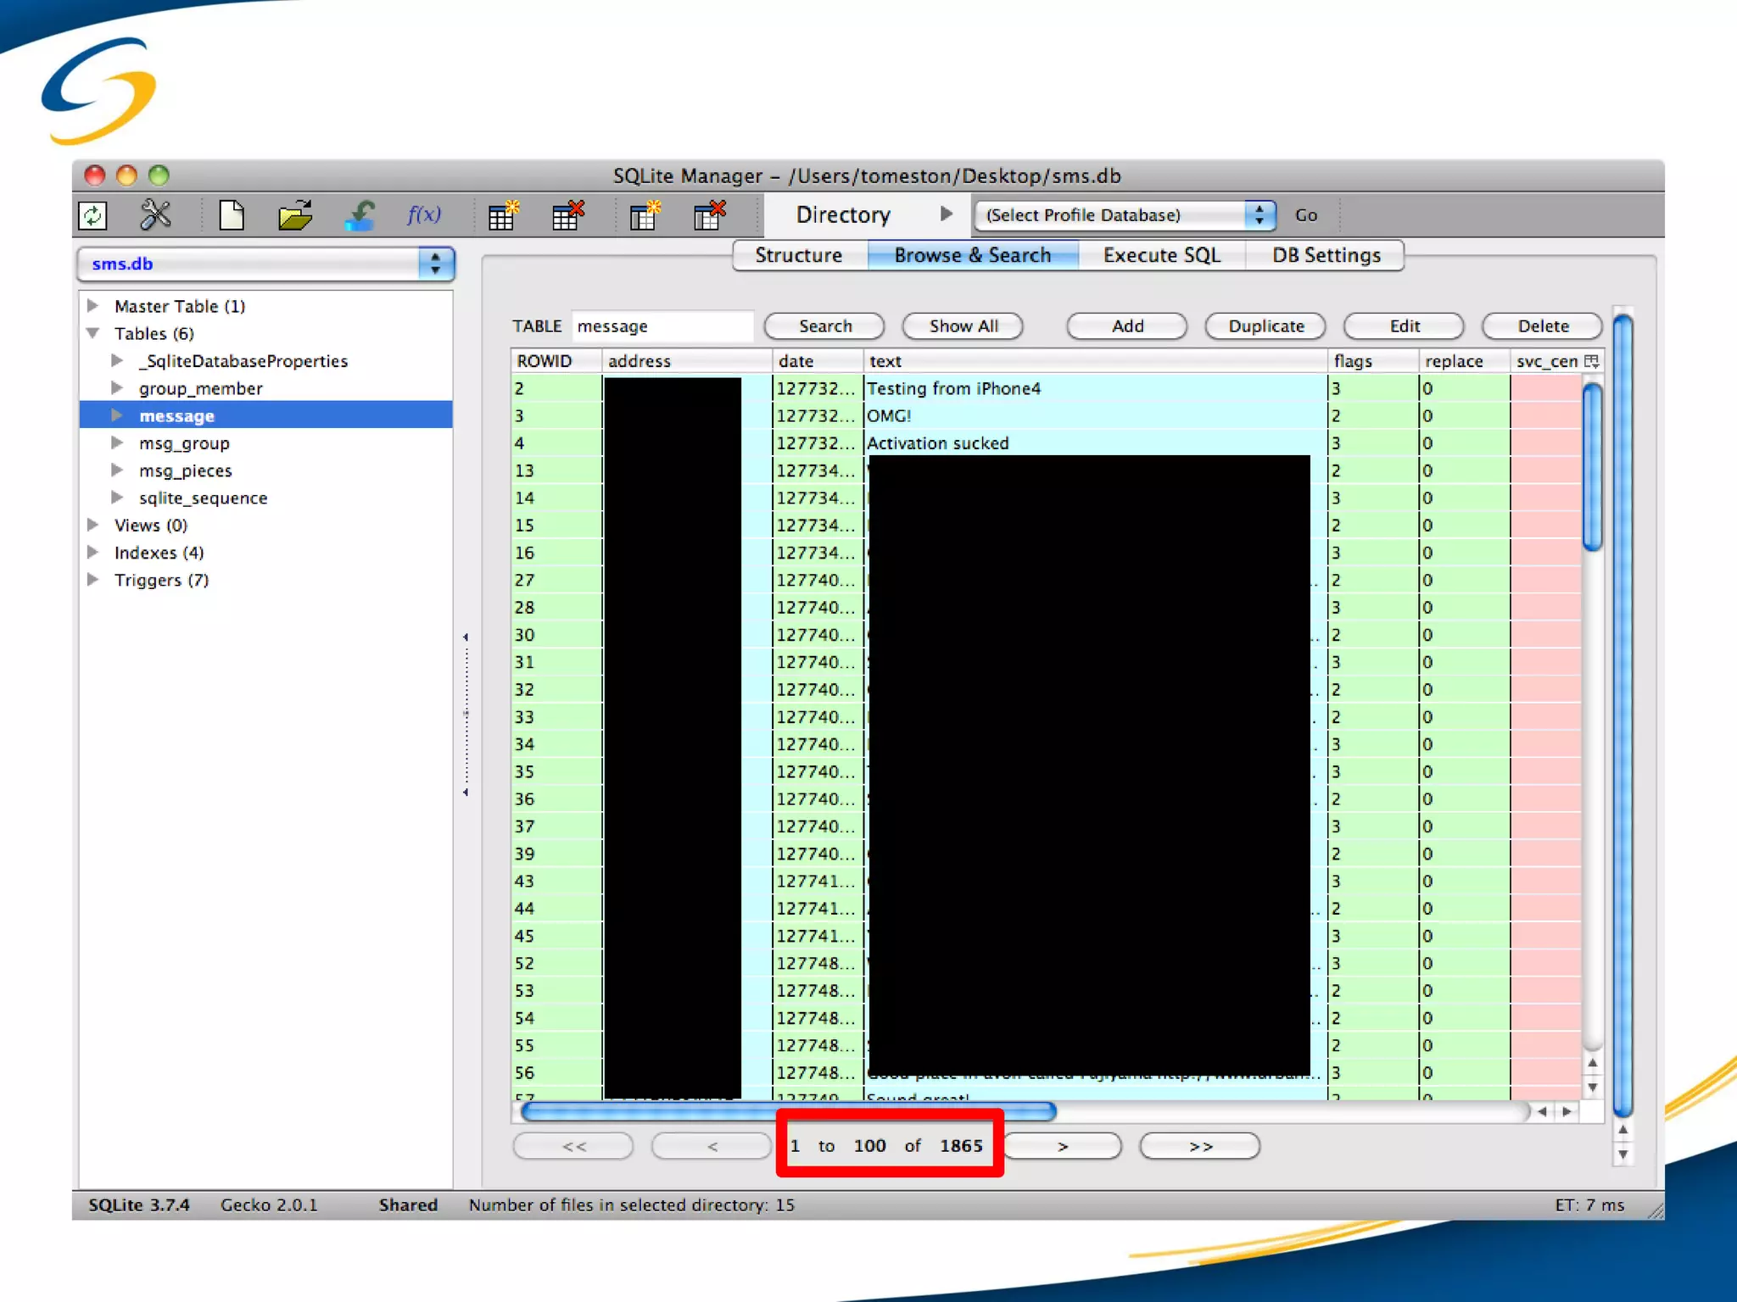
Task: Open the sms.db database dropdown
Action: point(435,264)
